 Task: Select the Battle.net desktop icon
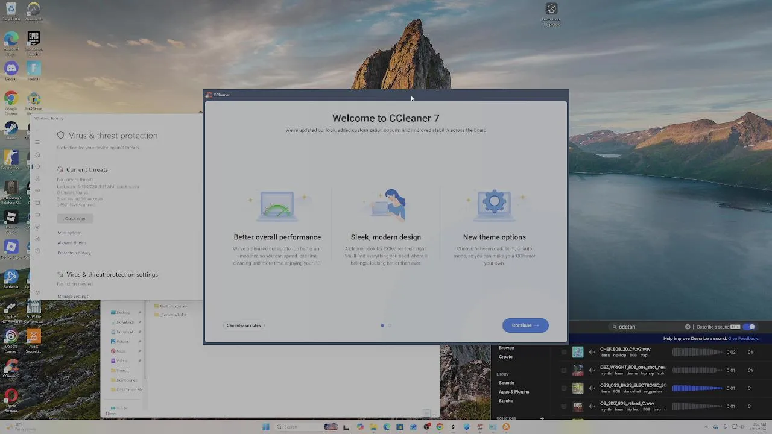click(x=11, y=279)
